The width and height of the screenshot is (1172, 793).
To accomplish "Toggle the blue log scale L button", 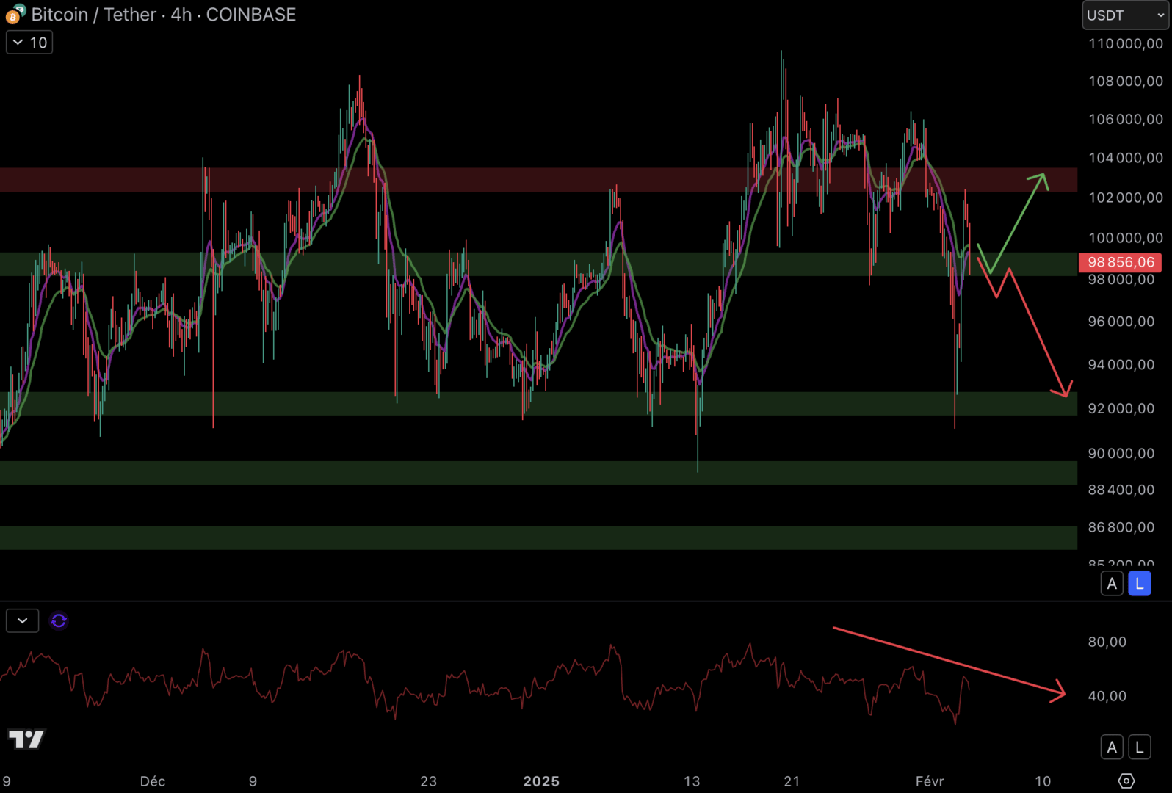I will [x=1139, y=584].
